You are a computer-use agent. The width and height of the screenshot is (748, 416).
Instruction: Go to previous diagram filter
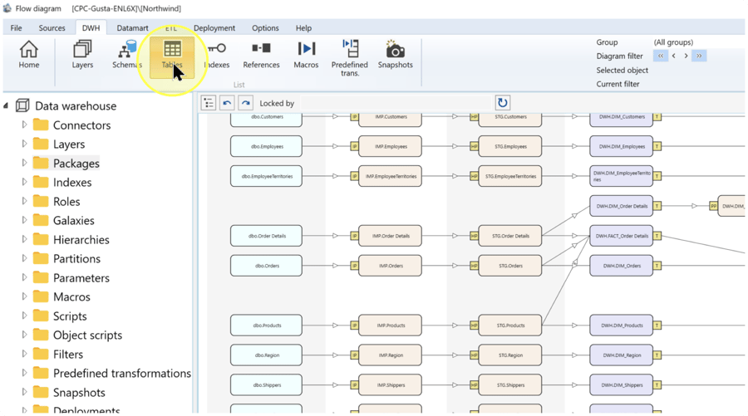(673, 56)
